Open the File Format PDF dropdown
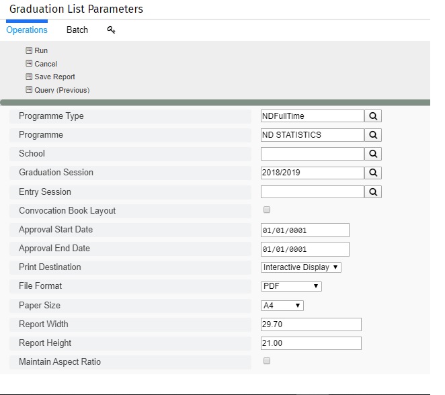 click(291, 286)
